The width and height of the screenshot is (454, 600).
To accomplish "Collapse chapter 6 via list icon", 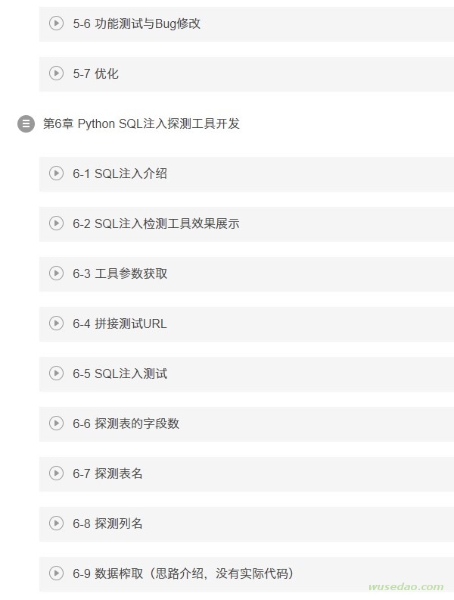I will tap(26, 123).
